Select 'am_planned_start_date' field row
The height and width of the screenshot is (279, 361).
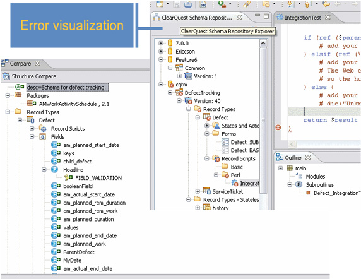(x=91, y=145)
